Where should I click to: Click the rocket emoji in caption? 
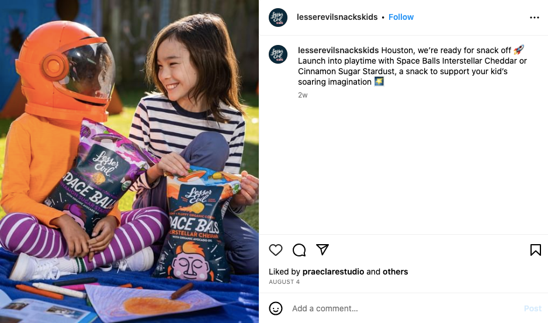coord(519,50)
